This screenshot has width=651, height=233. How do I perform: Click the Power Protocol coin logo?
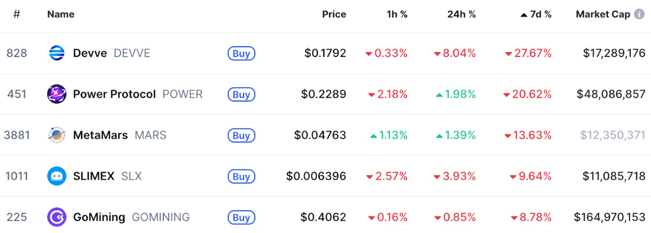tap(56, 94)
